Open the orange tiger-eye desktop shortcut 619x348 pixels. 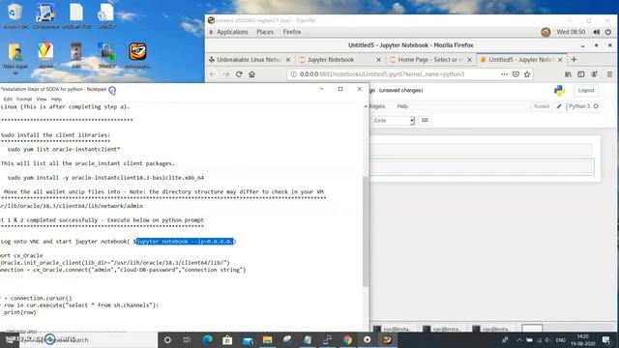point(137,52)
